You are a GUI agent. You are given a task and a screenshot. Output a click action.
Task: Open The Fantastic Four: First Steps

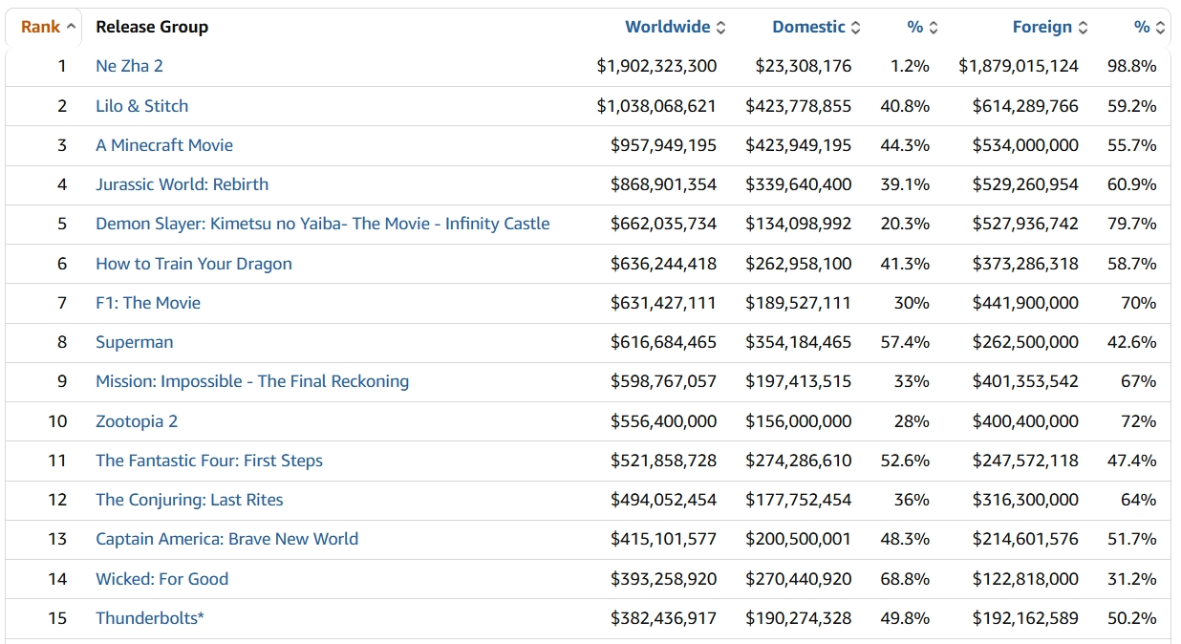click(209, 461)
